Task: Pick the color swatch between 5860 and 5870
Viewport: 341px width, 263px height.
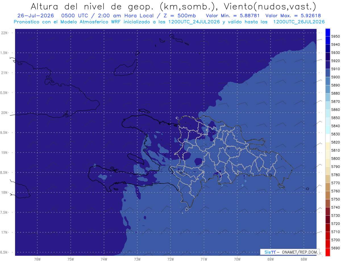Action: click(x=328, y=106)
